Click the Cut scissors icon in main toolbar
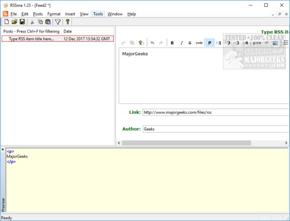The height and width of the screenshot is (221, 290). tap(32, 22)
